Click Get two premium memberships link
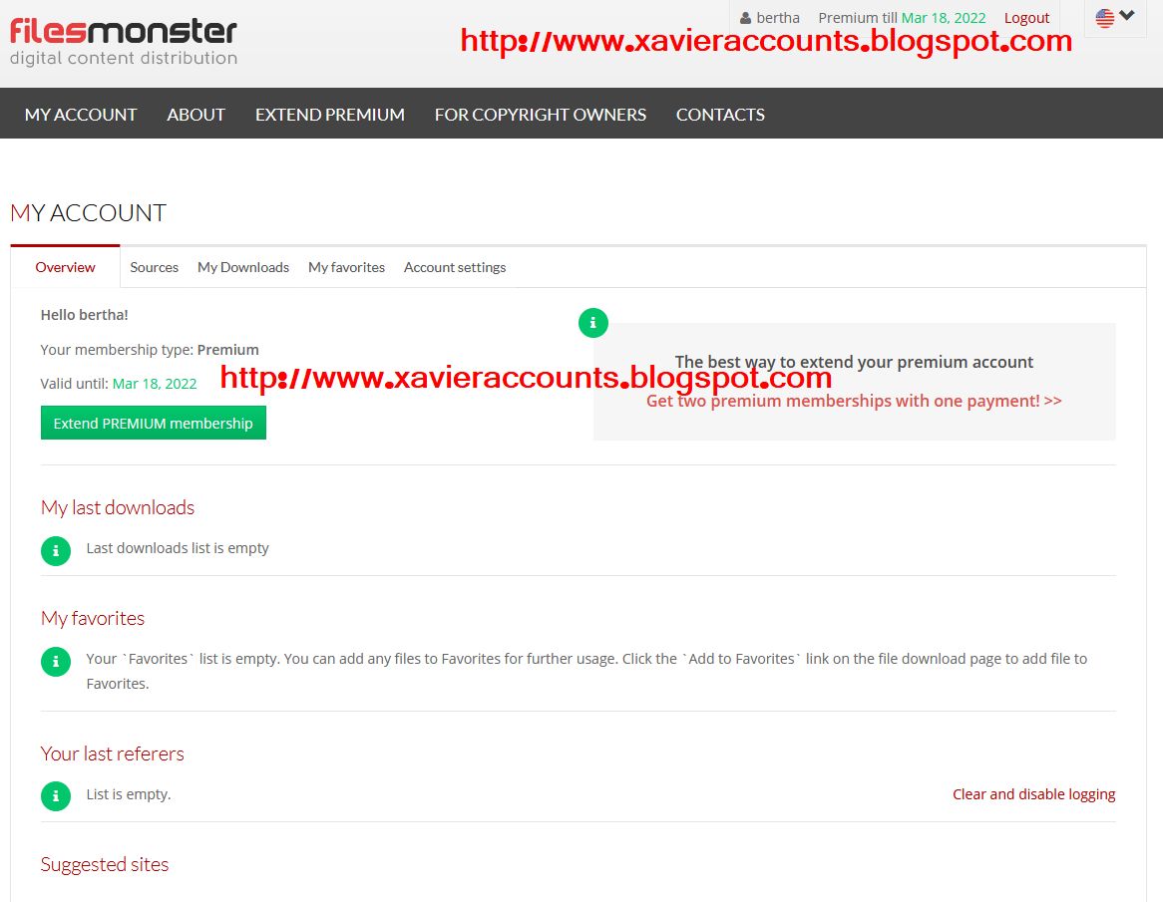 [854, 401]
